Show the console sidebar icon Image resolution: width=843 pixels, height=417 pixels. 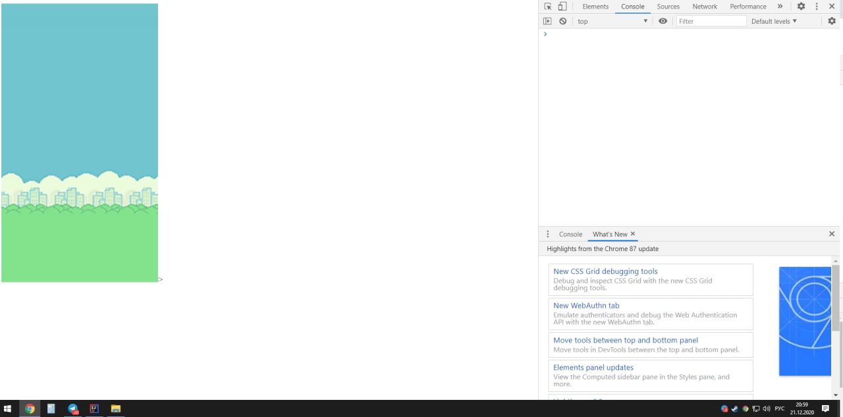(x=547, y=21)
